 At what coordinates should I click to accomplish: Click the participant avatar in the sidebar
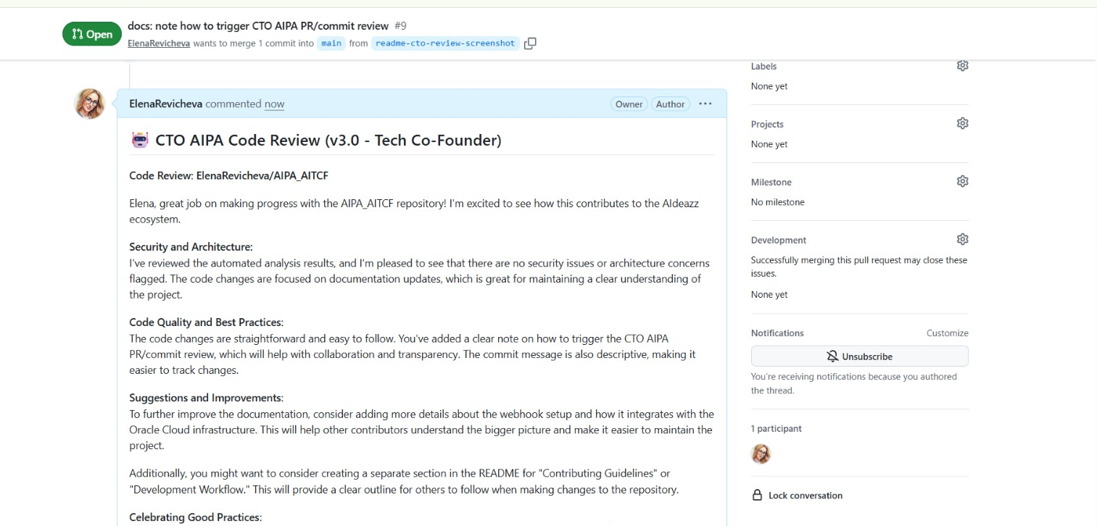(761, 454)
